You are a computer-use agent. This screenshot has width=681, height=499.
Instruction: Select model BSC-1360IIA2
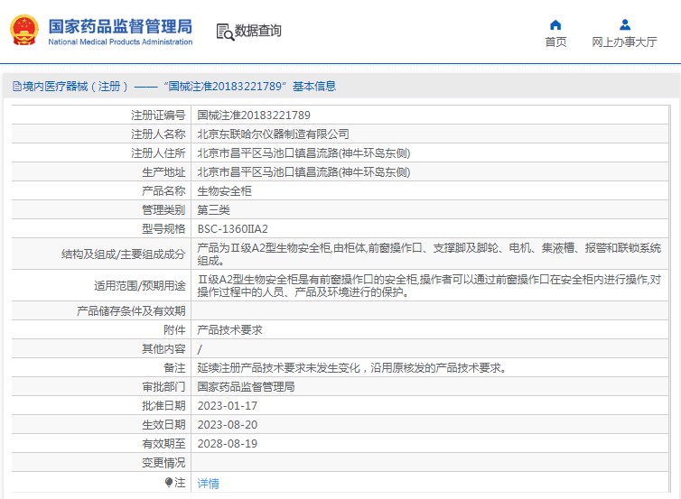pos(232,228)
